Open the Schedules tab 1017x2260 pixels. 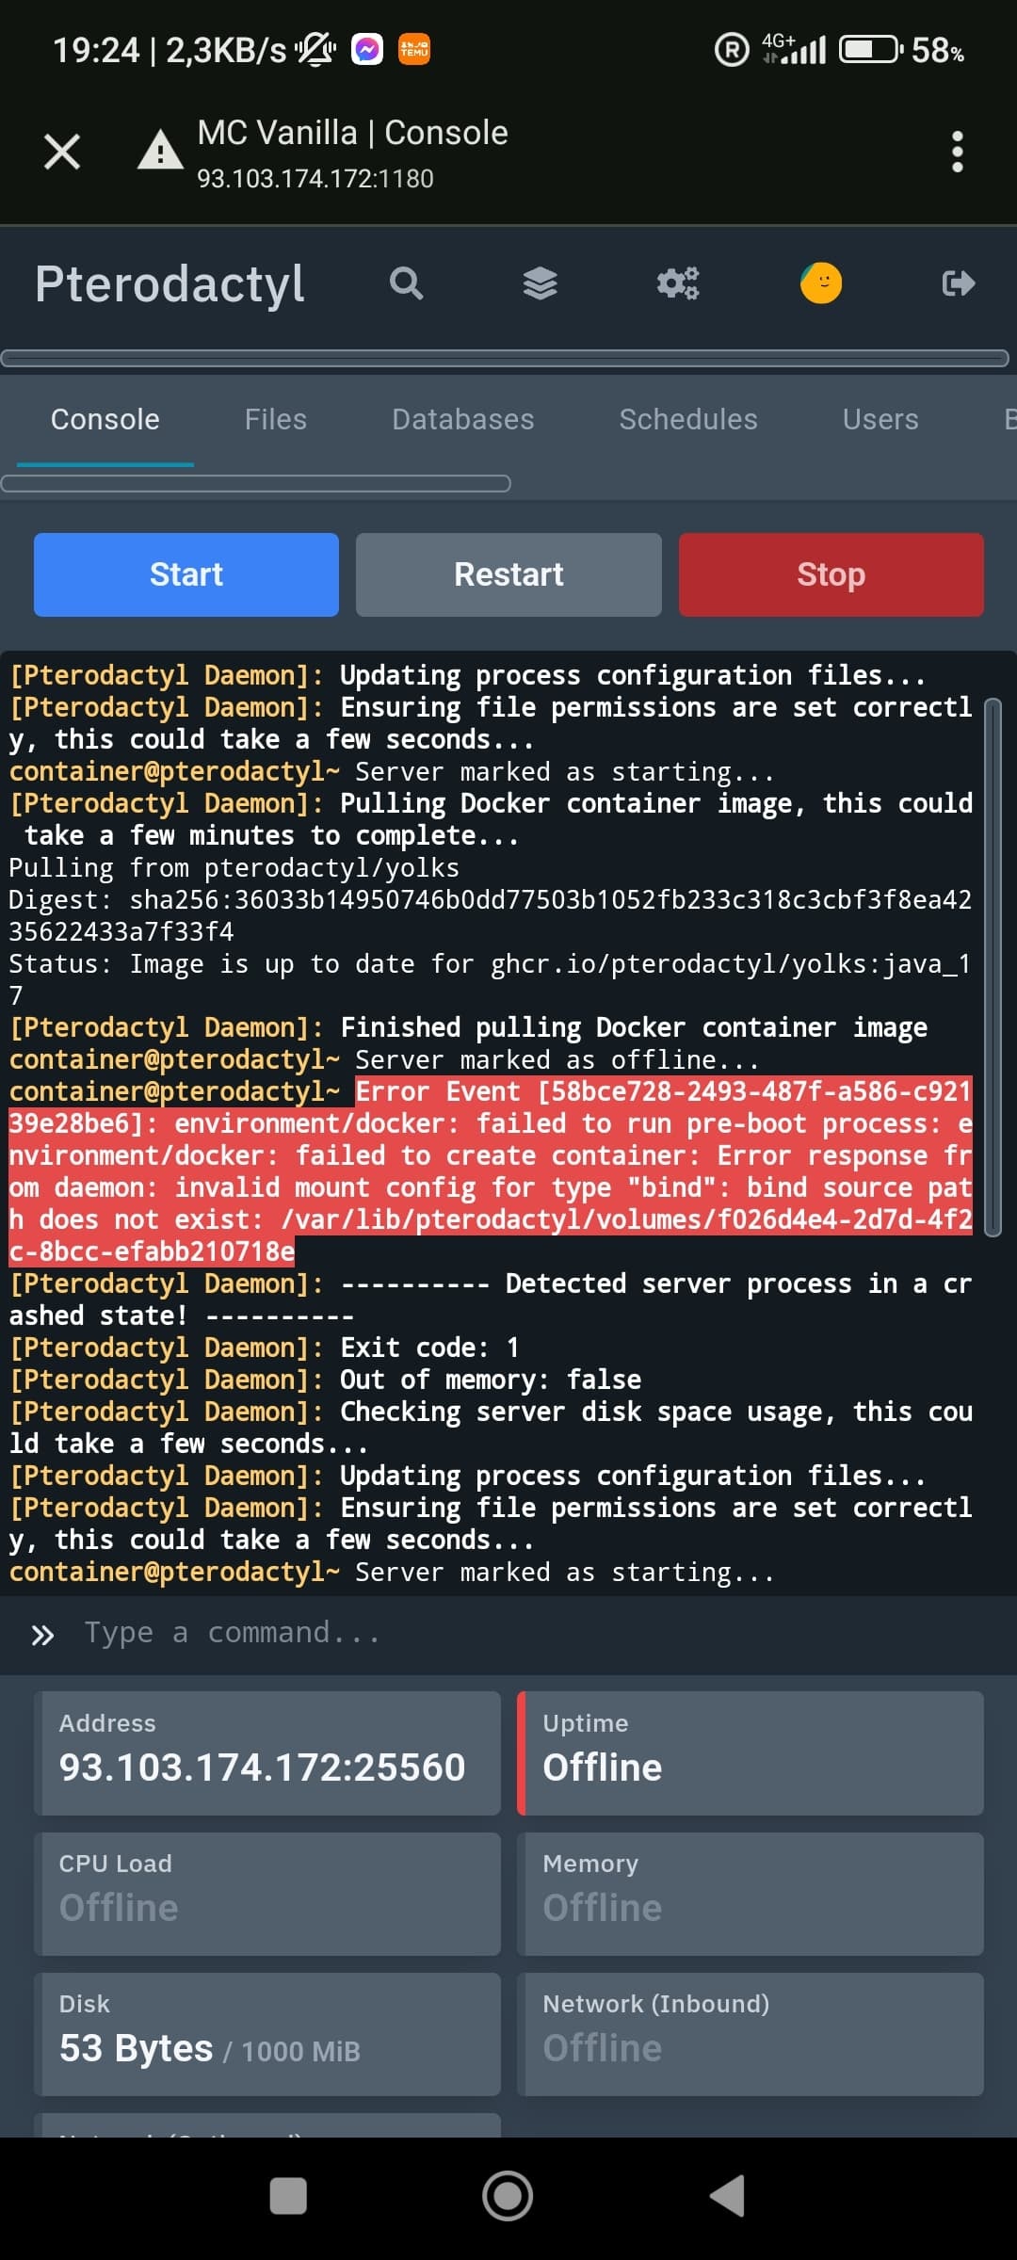click(x=688, y=420)
